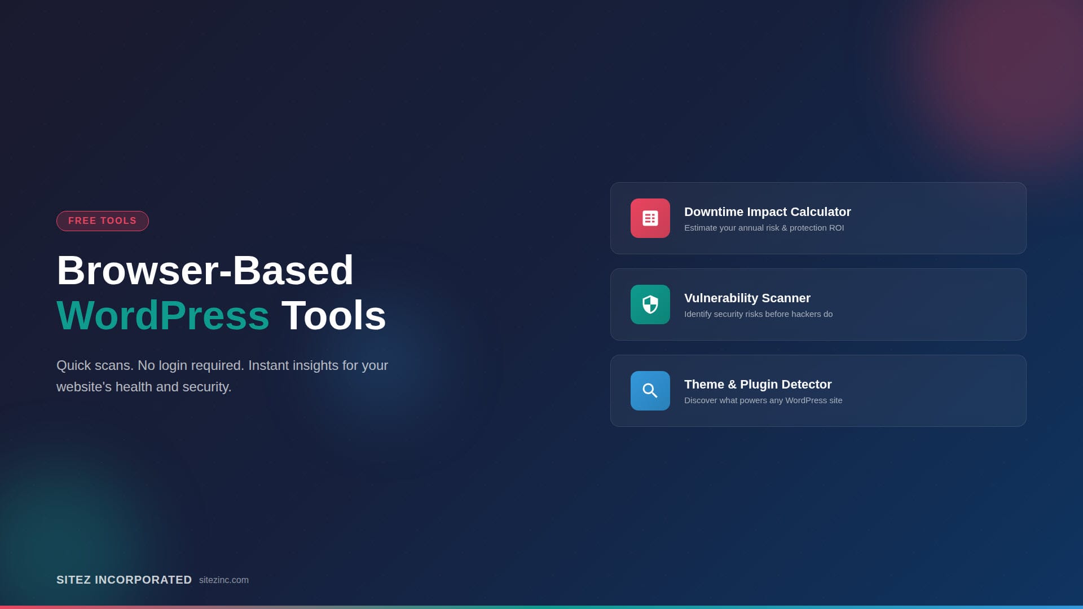Click the FREE TOOLS badge
The image size is (1083, 609).
point(103,221)
